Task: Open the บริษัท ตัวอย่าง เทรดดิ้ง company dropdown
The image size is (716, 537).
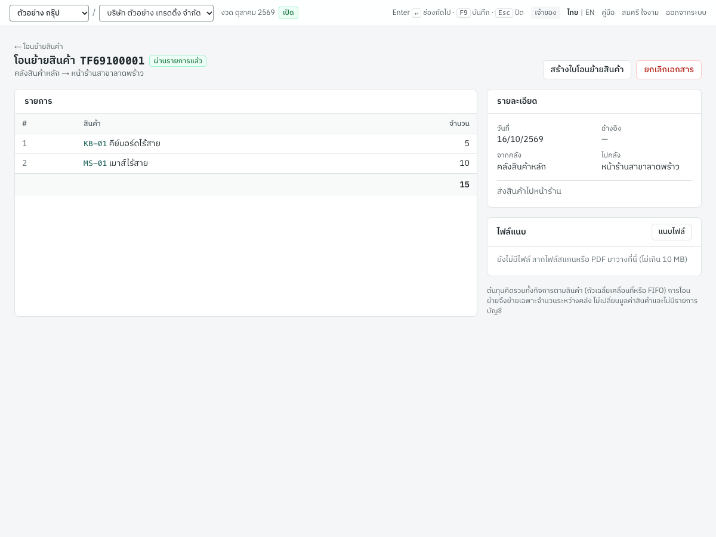Action: [x=156, y=13]
